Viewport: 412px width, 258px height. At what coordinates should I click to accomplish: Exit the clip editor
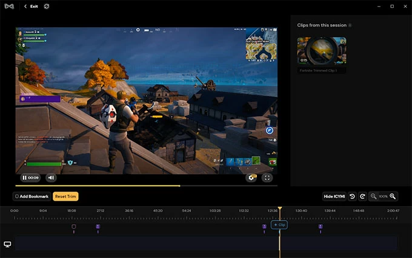tap(32, 6)
